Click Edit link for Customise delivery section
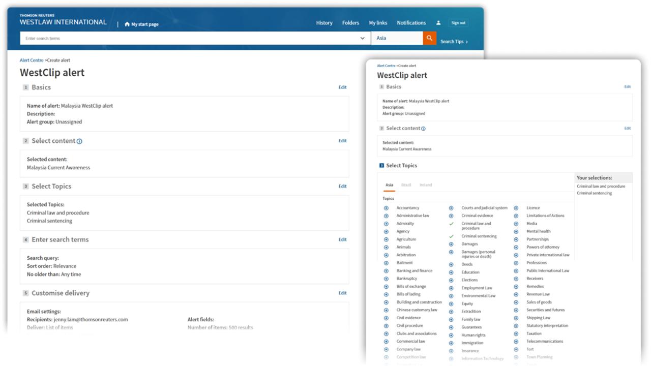651x366 pixels. click(x=342, y=293)
